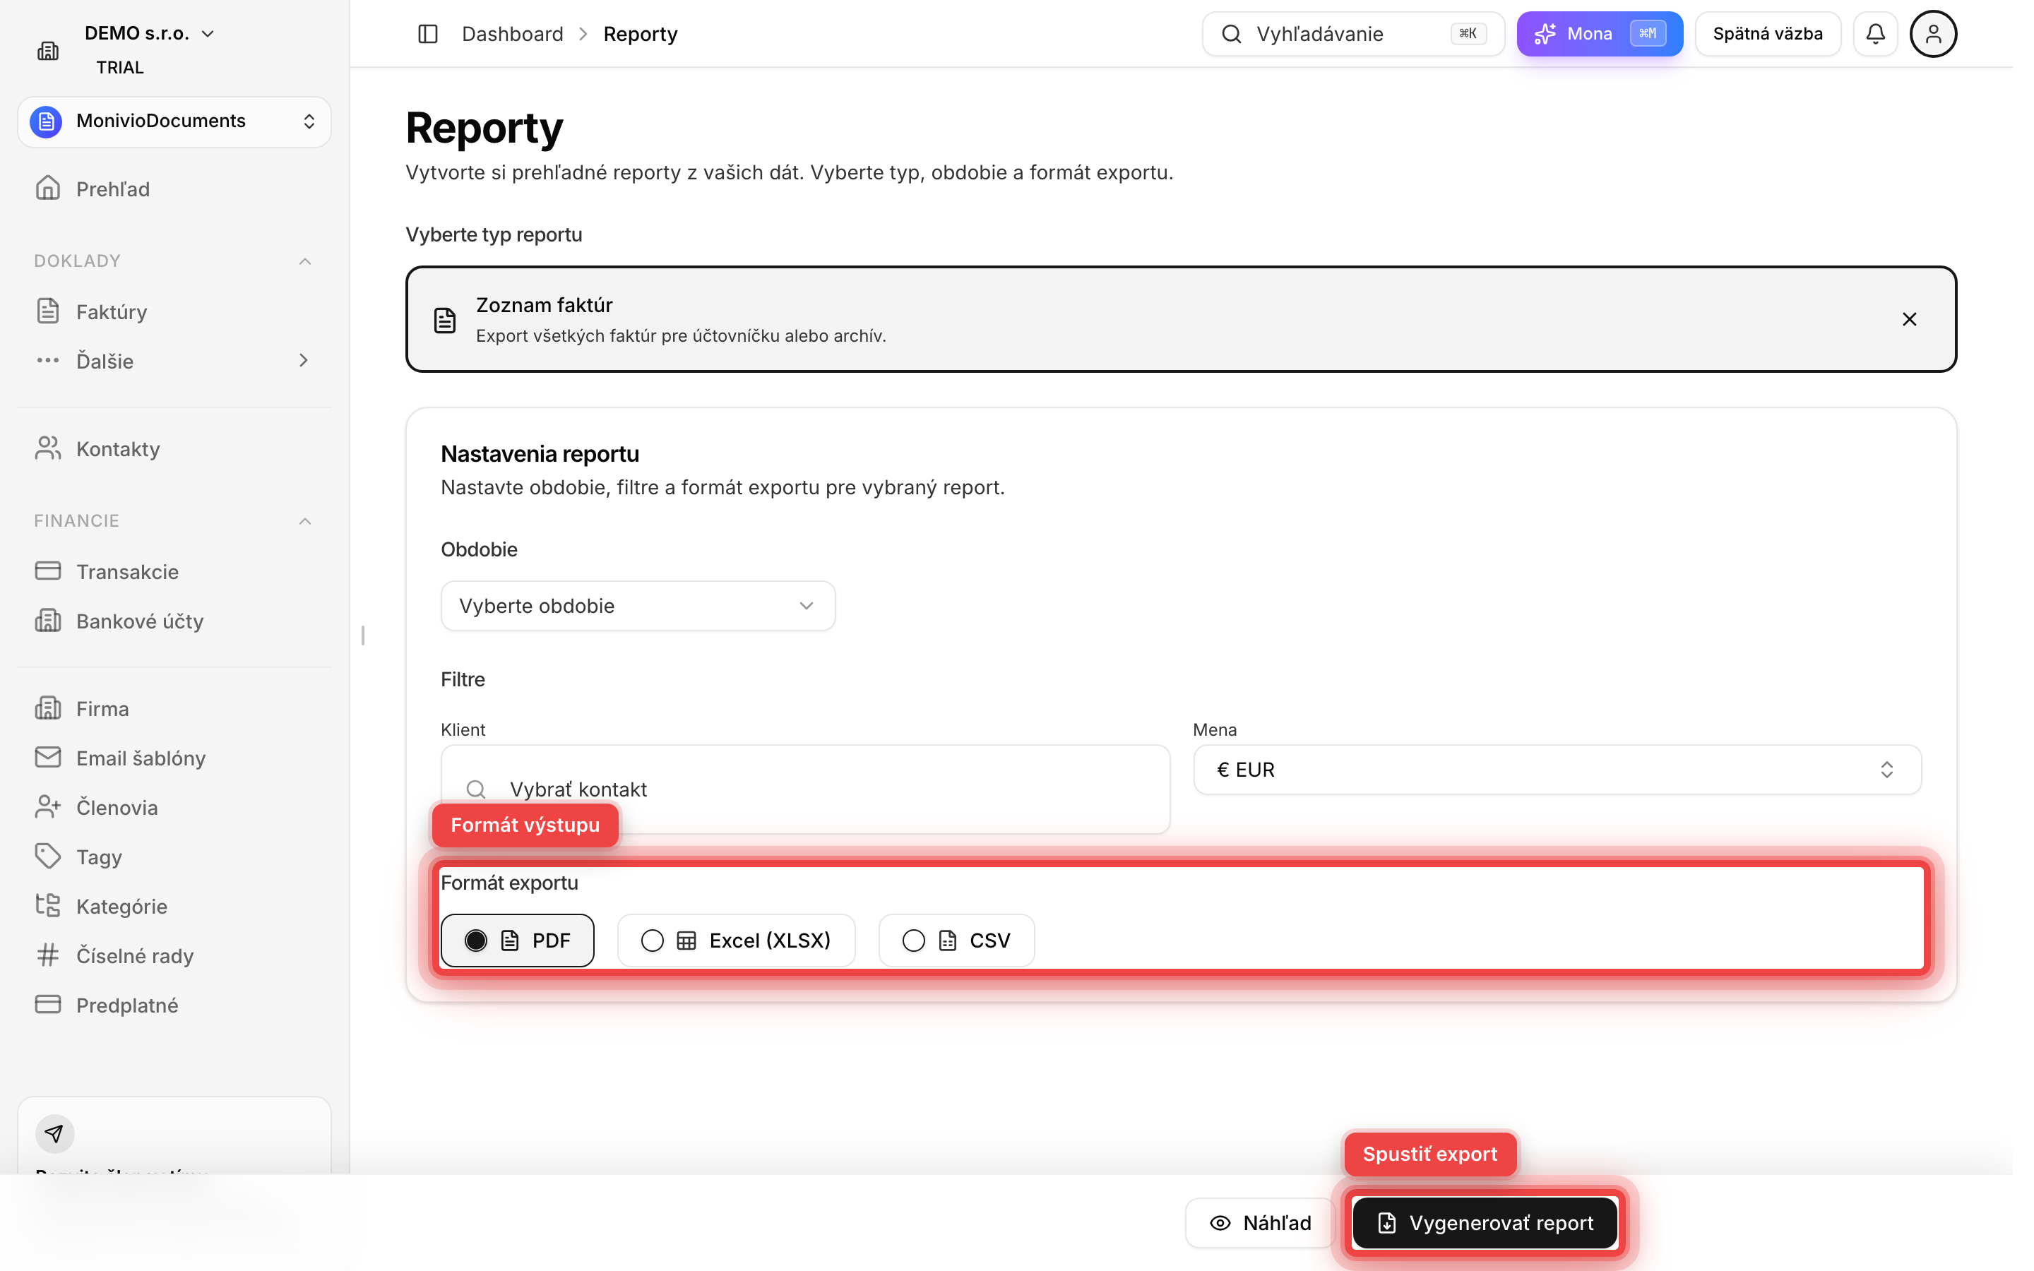The height and width of the screenshot is (1271, 2034).
Task: Open notifications bell
Action: pyautogui.click(x=1875, y=34)
